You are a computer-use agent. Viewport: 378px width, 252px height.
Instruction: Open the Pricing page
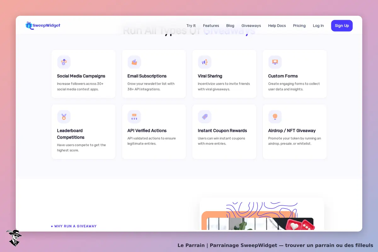(299, 26)
